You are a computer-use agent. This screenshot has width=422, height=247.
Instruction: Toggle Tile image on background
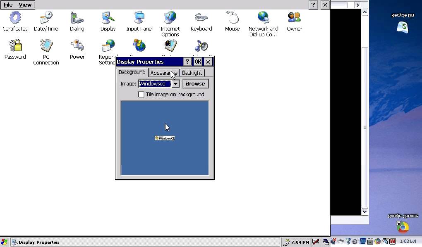click(141, 95)
